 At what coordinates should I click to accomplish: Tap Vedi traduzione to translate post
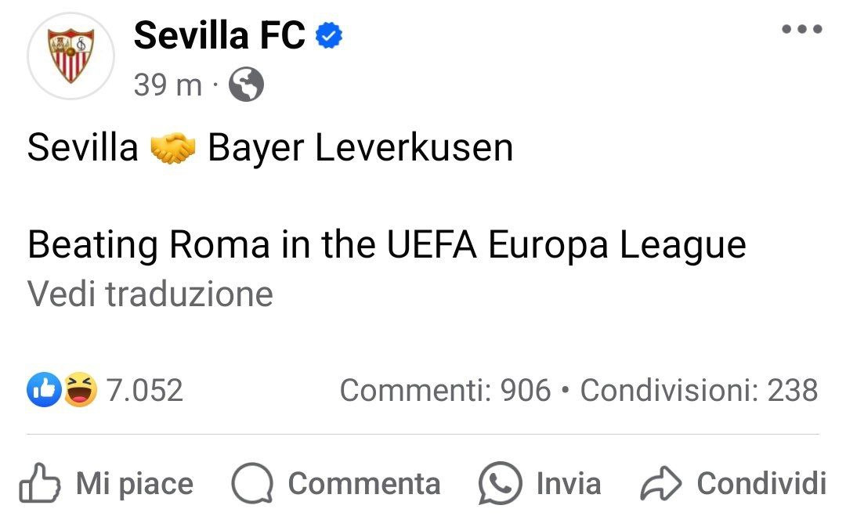pos(150,294)
